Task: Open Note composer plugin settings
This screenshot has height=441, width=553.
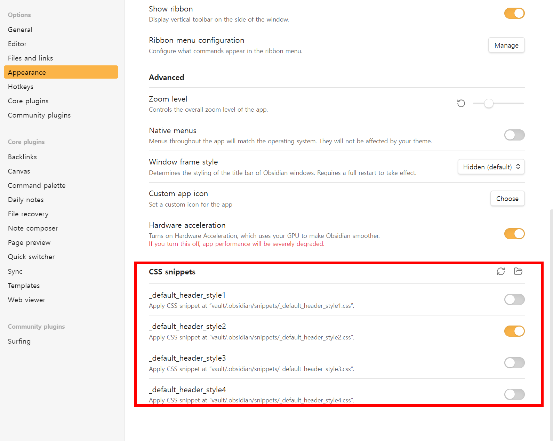Action: tap(61, 228)
